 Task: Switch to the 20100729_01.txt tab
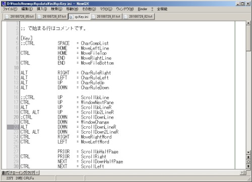pyautogui.click(x=106, y=17)
